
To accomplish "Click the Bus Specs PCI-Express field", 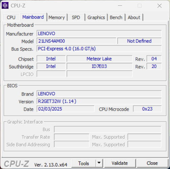I will point(99,49).
